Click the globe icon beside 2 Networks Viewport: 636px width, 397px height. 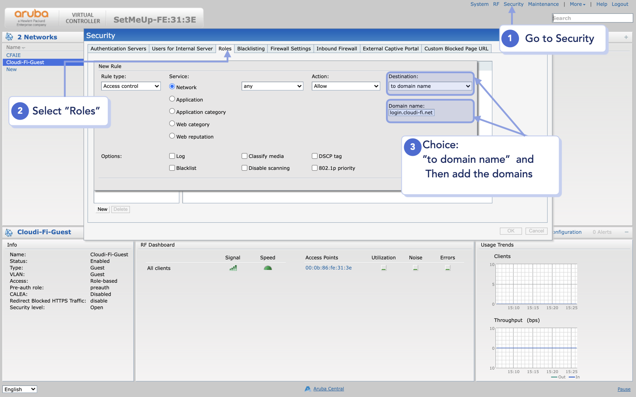(x=9, y=37)
